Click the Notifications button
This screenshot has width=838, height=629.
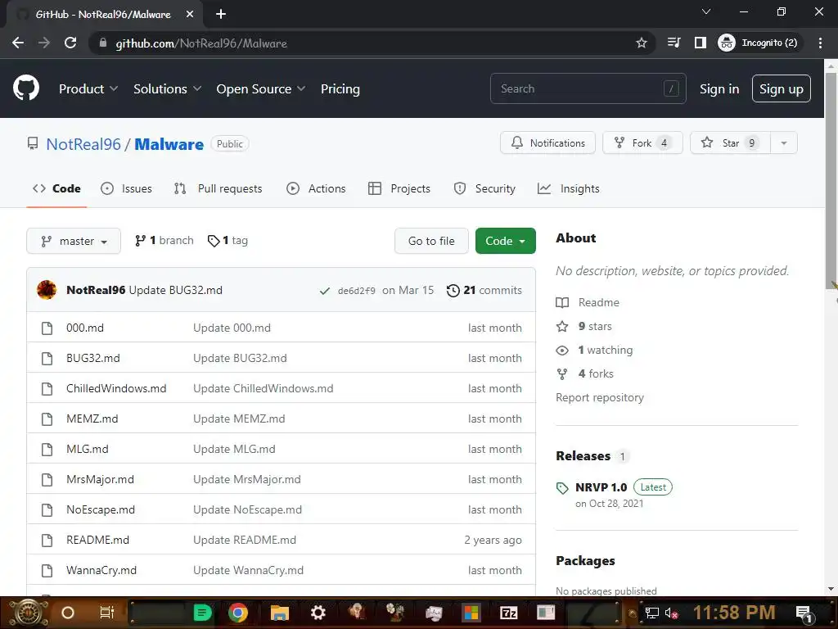click(547, 143)
